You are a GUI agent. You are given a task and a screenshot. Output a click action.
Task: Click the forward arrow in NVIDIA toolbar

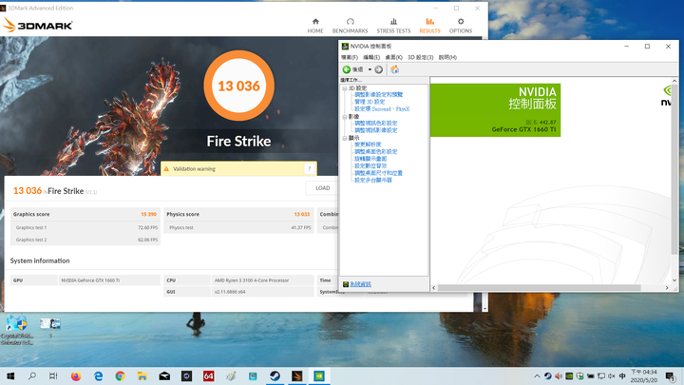[379, 69]
